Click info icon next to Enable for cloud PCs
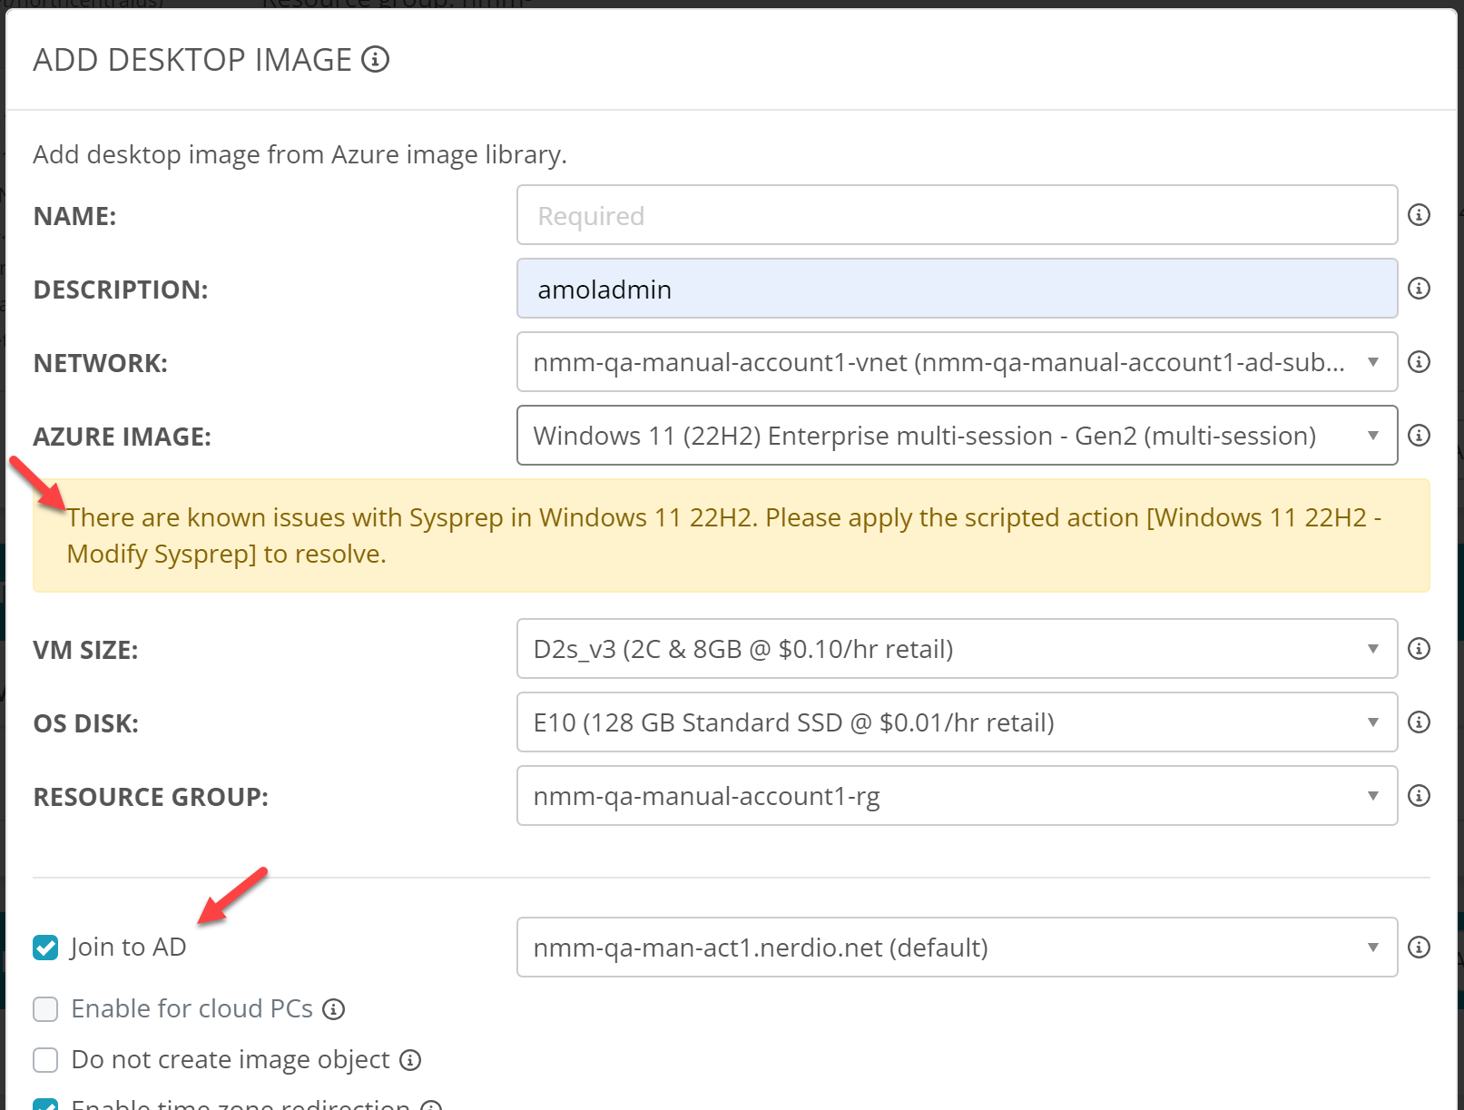This screenshot has height=1110, width=1464. (334, 1009)
